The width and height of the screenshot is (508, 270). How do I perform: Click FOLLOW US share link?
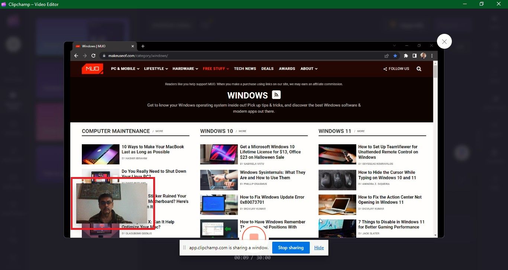[396, 69]
